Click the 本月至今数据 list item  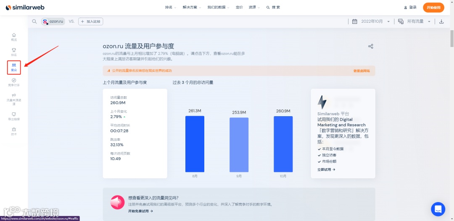tap(333, 149)
